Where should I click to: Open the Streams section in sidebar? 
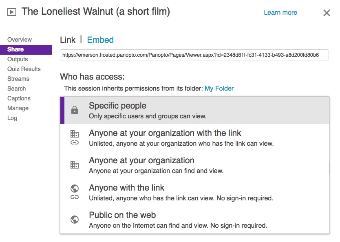18,79
